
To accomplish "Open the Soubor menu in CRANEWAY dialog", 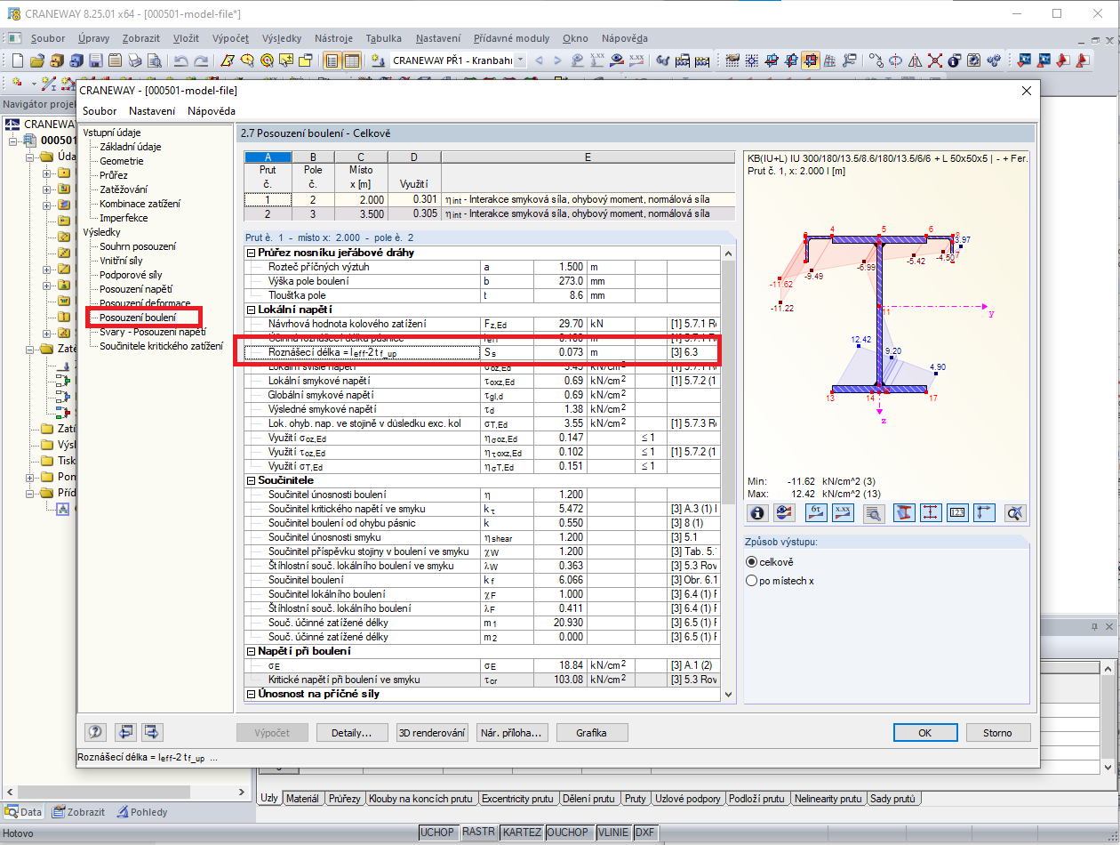I will click(x=100, y=111).
